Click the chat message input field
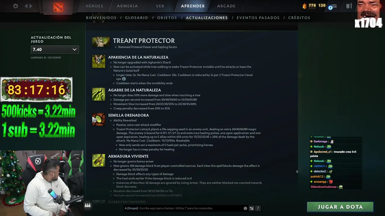Image resolution: width=385 pixels, height=216 pixels. (191, 208)
